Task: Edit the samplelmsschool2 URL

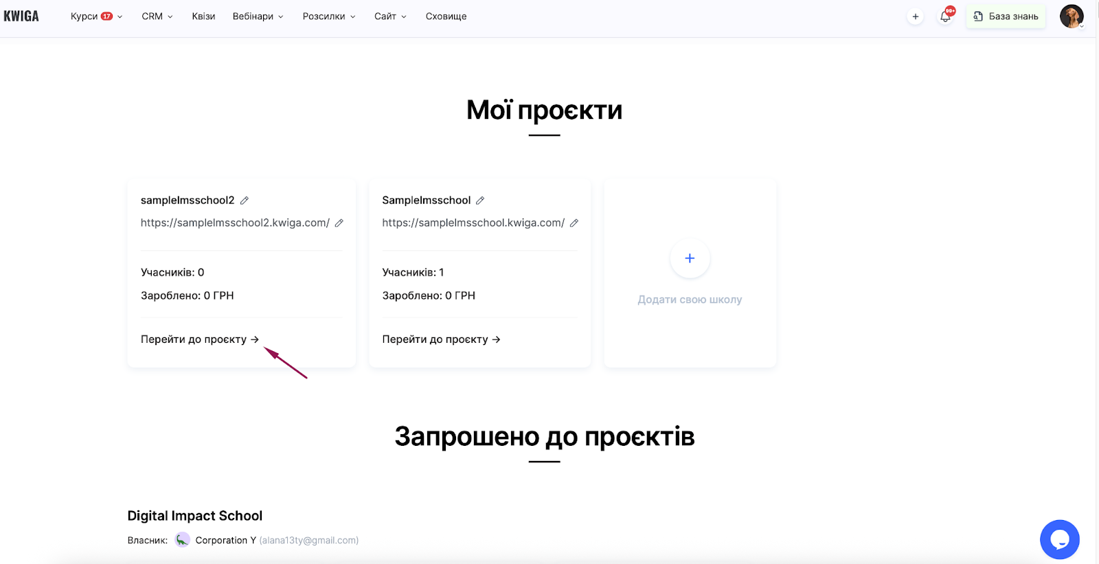Action: 339,223
